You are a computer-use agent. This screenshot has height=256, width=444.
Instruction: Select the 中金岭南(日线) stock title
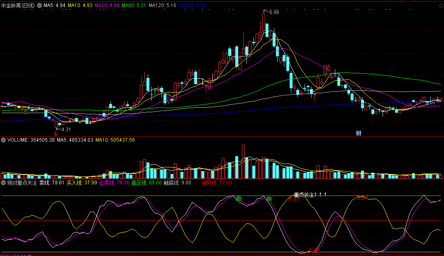[x=18, y=5]
